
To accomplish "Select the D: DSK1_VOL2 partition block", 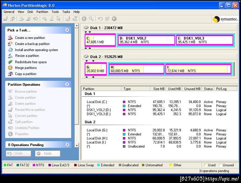I will pos(147,40).
